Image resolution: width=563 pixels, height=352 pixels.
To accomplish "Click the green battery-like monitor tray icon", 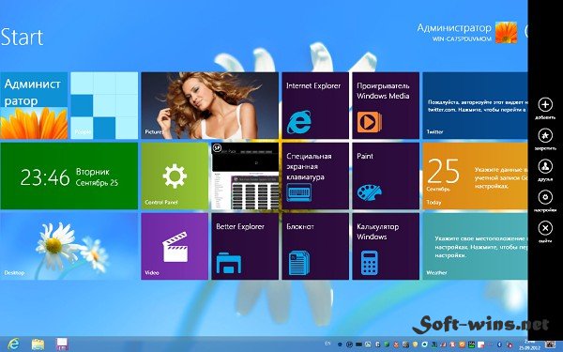I will [471, 344].
